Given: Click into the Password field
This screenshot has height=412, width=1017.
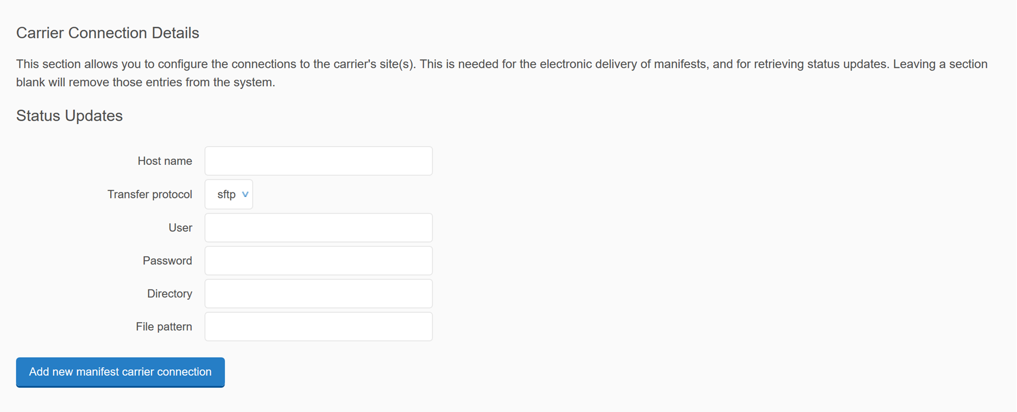Looking at the screenshot, I should coord(318,261).
